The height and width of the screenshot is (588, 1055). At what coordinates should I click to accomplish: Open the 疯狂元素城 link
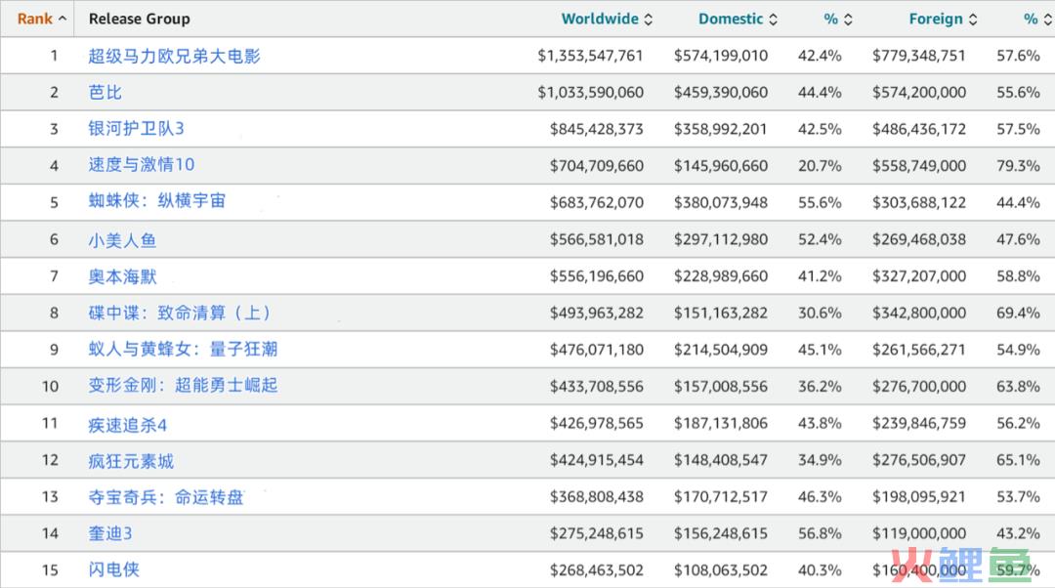131,462
